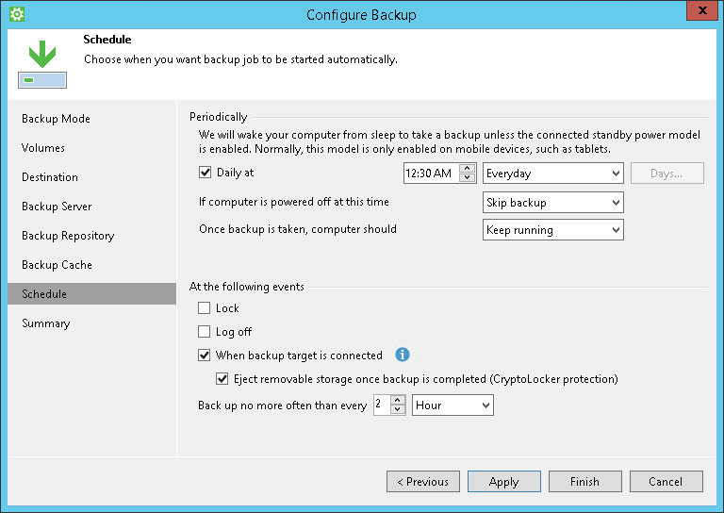The image size is (724, 513).
Task: Open the Keep running dropdown
Action: click(x=552, y=230)
